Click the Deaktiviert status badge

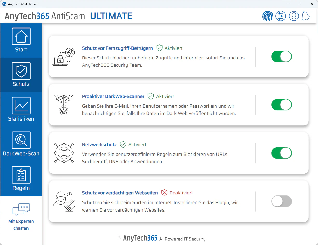point(177,193)
